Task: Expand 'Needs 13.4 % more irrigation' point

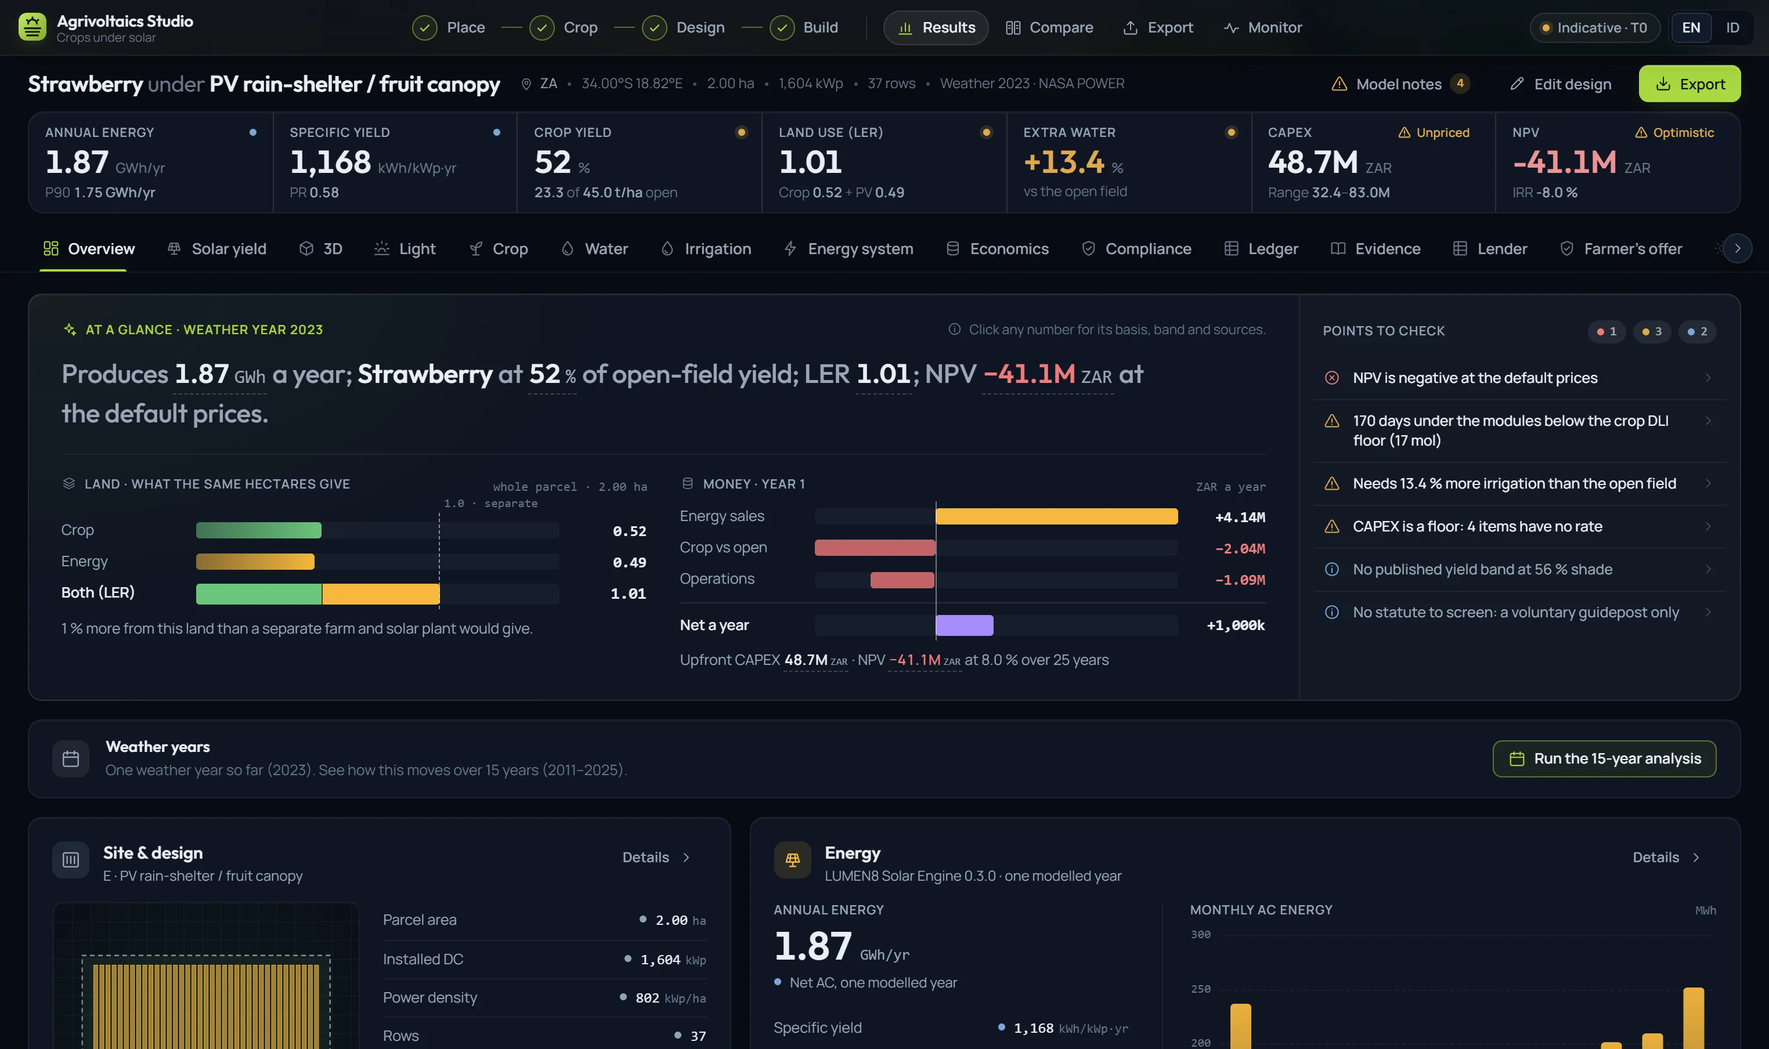Action: coord(1519,483)
